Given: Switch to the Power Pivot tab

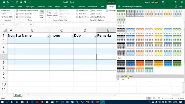Looking at the screenshot, I should (92, 7).
